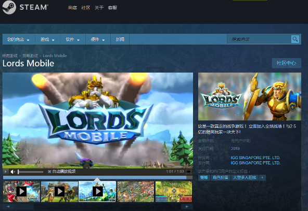Enter fullscreen via the fullscreen icon
The image size is (308, 211).
[x=188, y=172]
